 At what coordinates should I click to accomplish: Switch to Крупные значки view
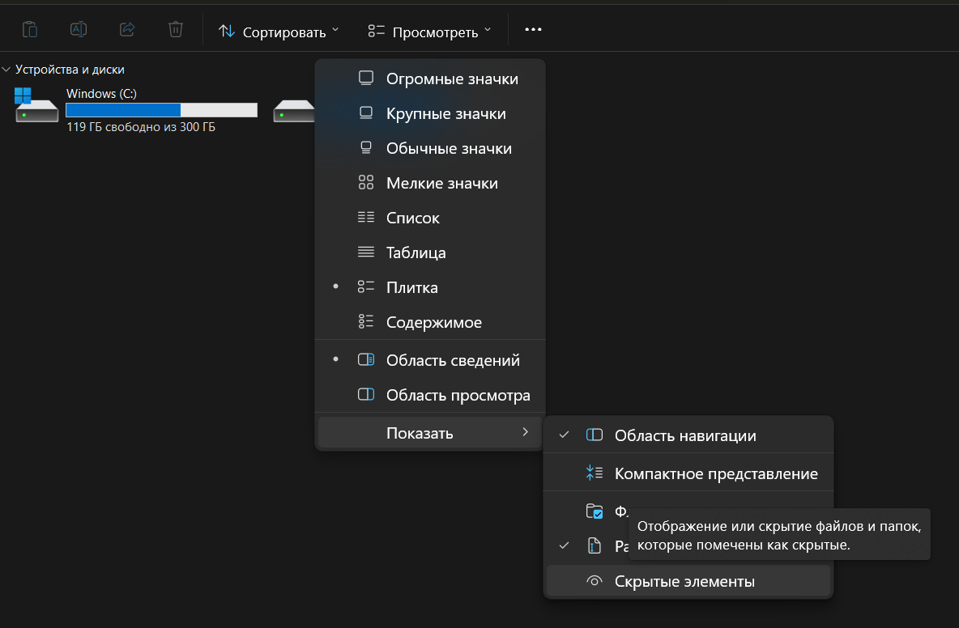[x=445, y=113]
